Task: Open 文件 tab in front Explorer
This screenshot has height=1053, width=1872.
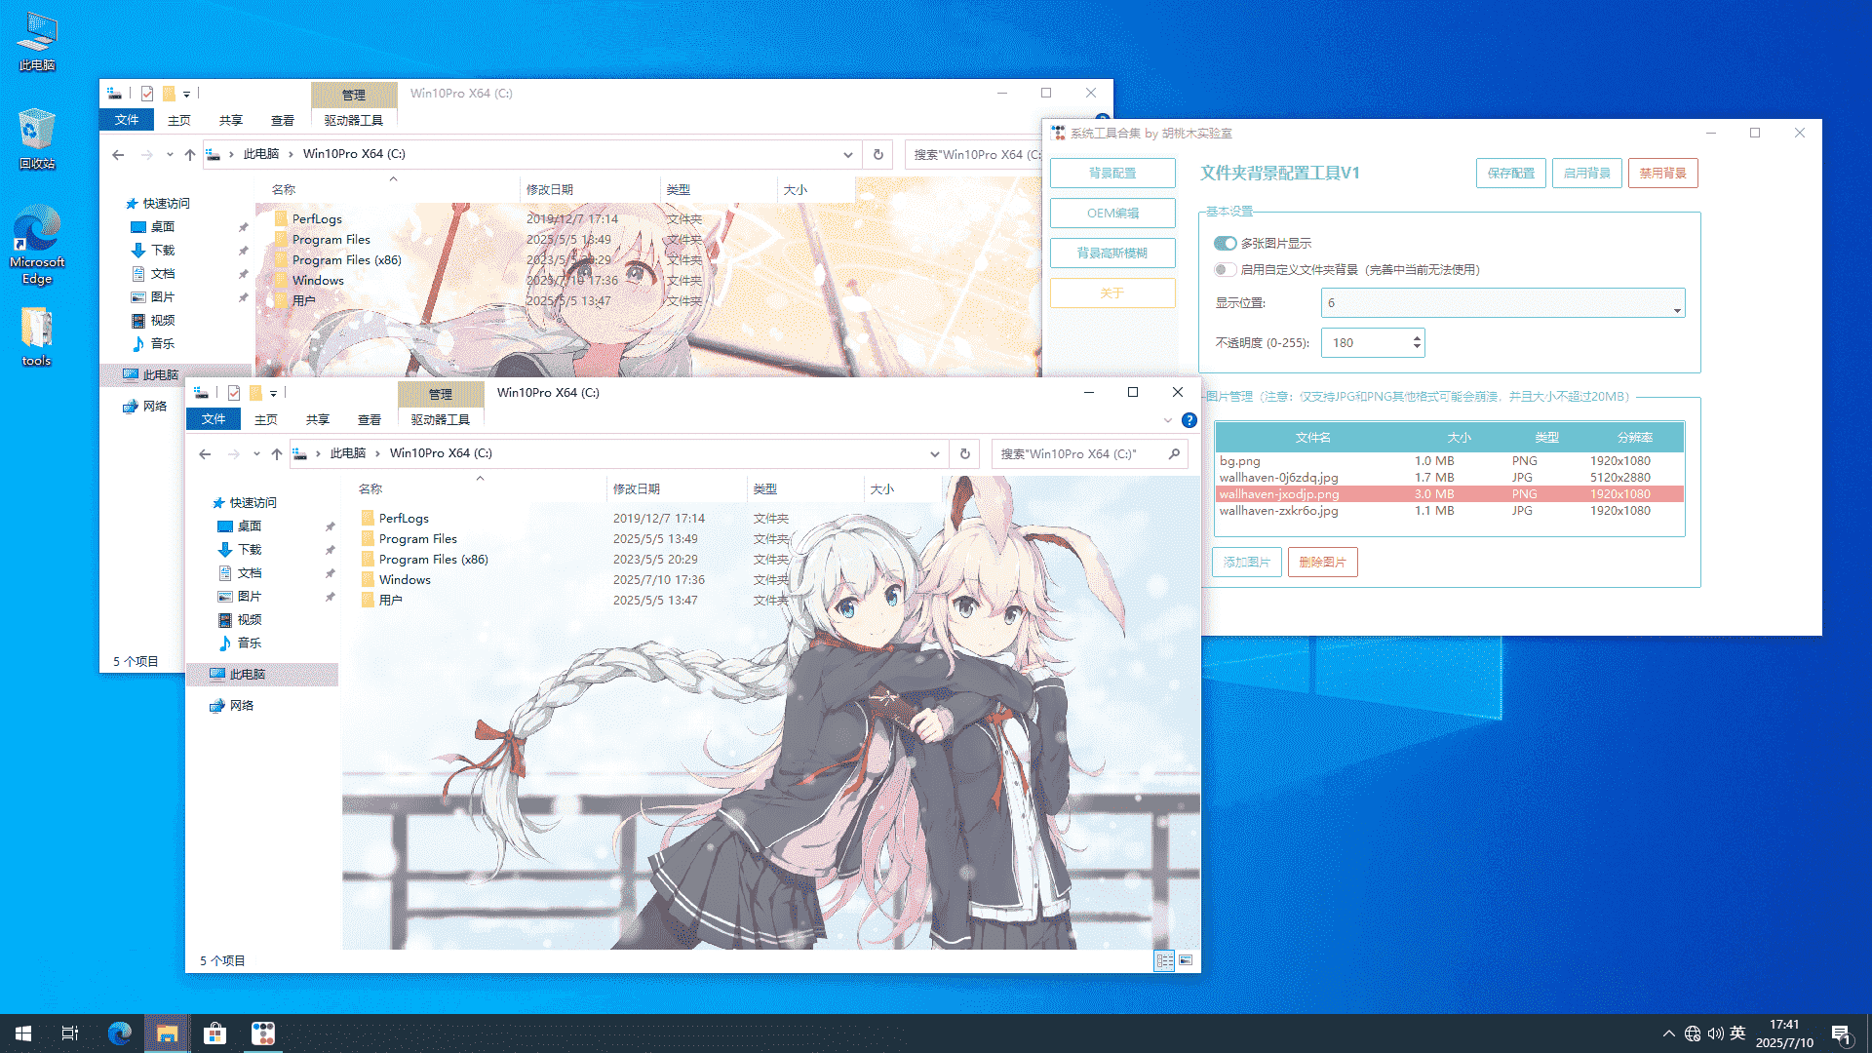Action: coord(214,419)
